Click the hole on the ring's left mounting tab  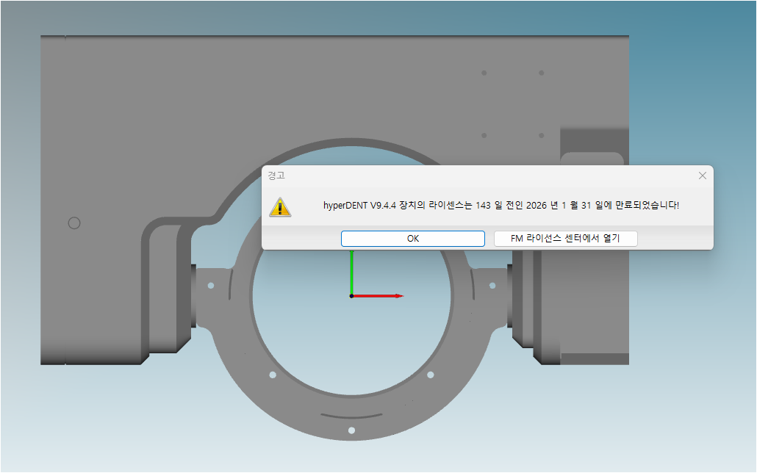[210, 285]
